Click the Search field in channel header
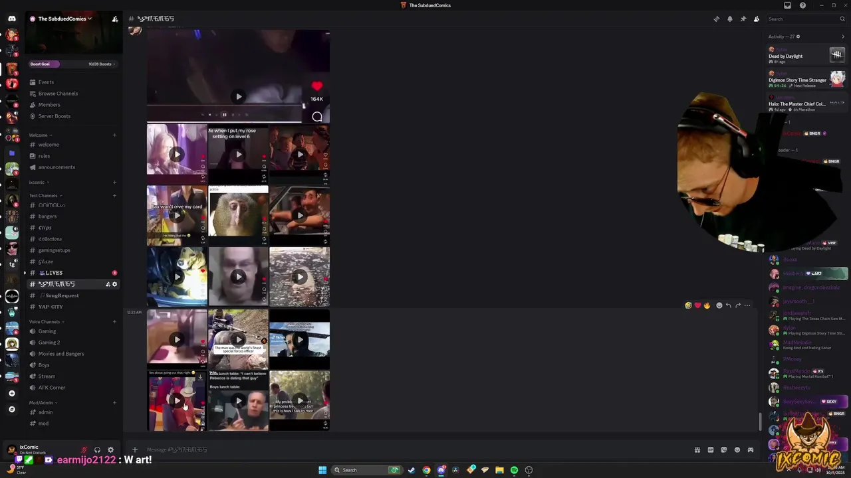This screenshot has height=478, width=851. [804, 19]
